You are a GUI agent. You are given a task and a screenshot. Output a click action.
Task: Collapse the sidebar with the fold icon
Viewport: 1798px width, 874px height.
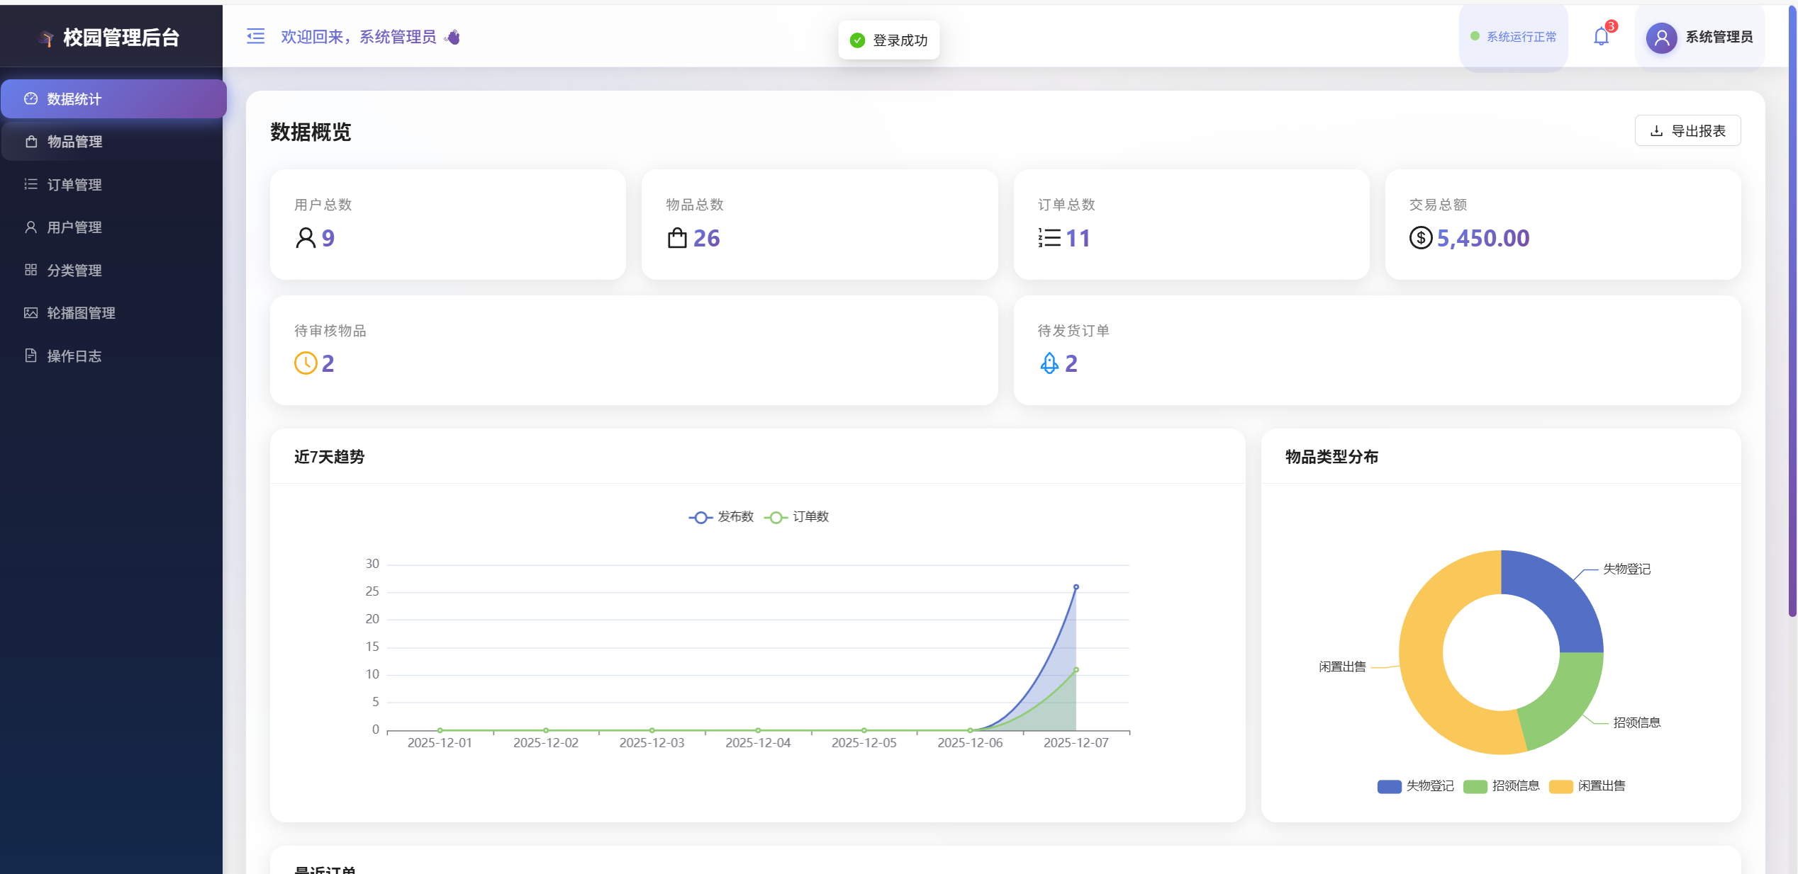click(x=255, y=36)
